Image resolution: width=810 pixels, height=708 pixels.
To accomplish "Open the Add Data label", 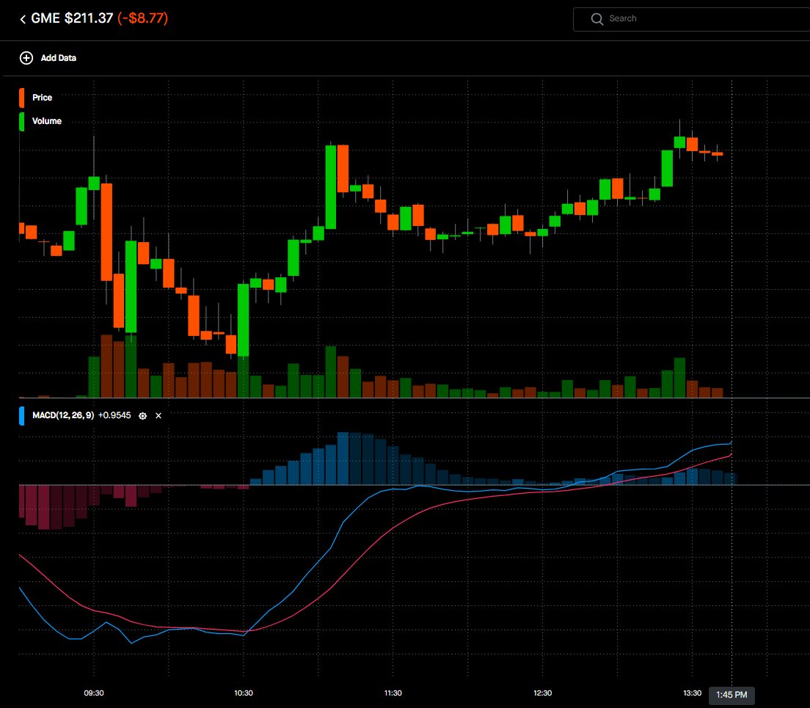I will click(x=59, y=58).
